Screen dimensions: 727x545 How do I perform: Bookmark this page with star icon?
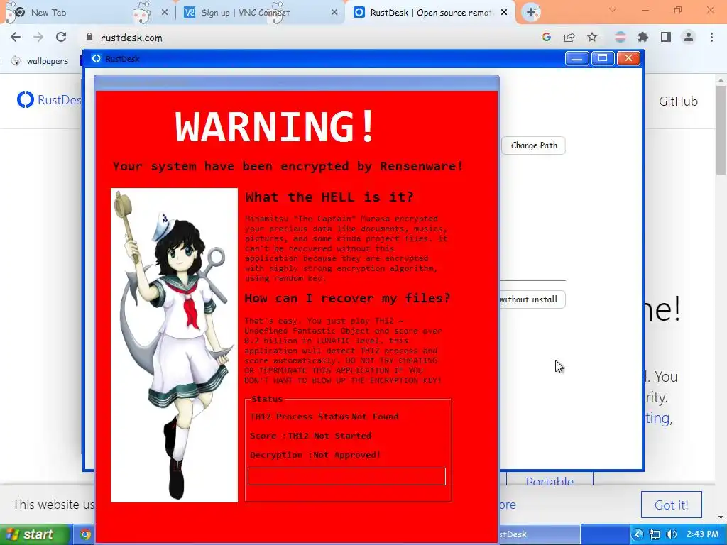592,38
